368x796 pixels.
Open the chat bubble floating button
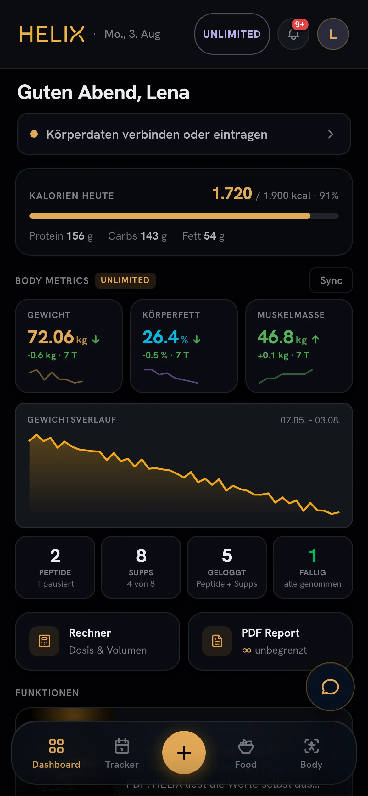(330, 687)
